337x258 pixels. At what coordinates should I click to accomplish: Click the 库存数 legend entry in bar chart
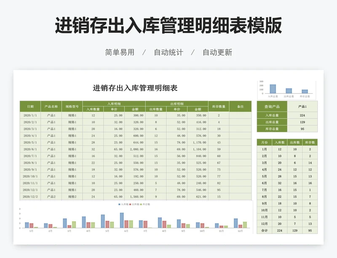coord(145,204)
